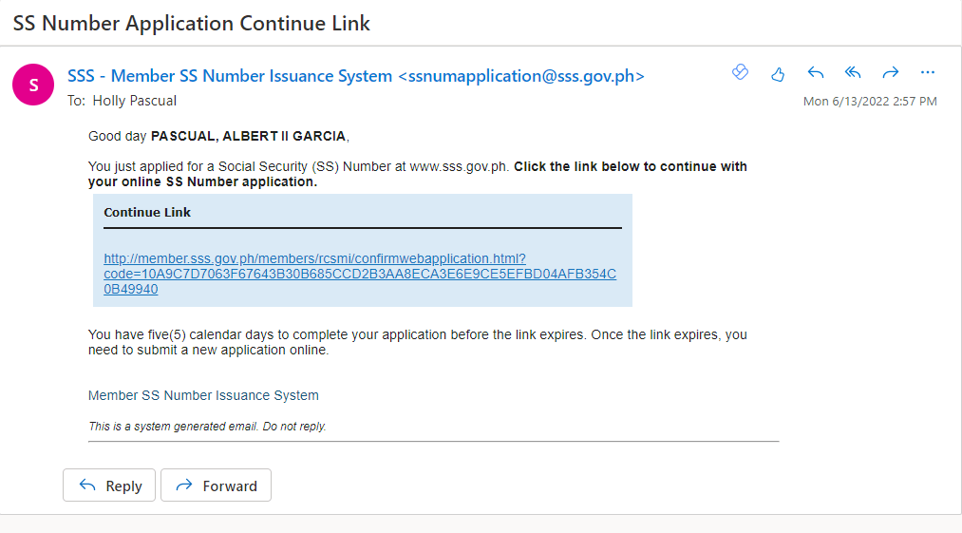962x533 pixels.
Task: Open the confirmwebapplication continue link
Action: [x=360, y=274]
